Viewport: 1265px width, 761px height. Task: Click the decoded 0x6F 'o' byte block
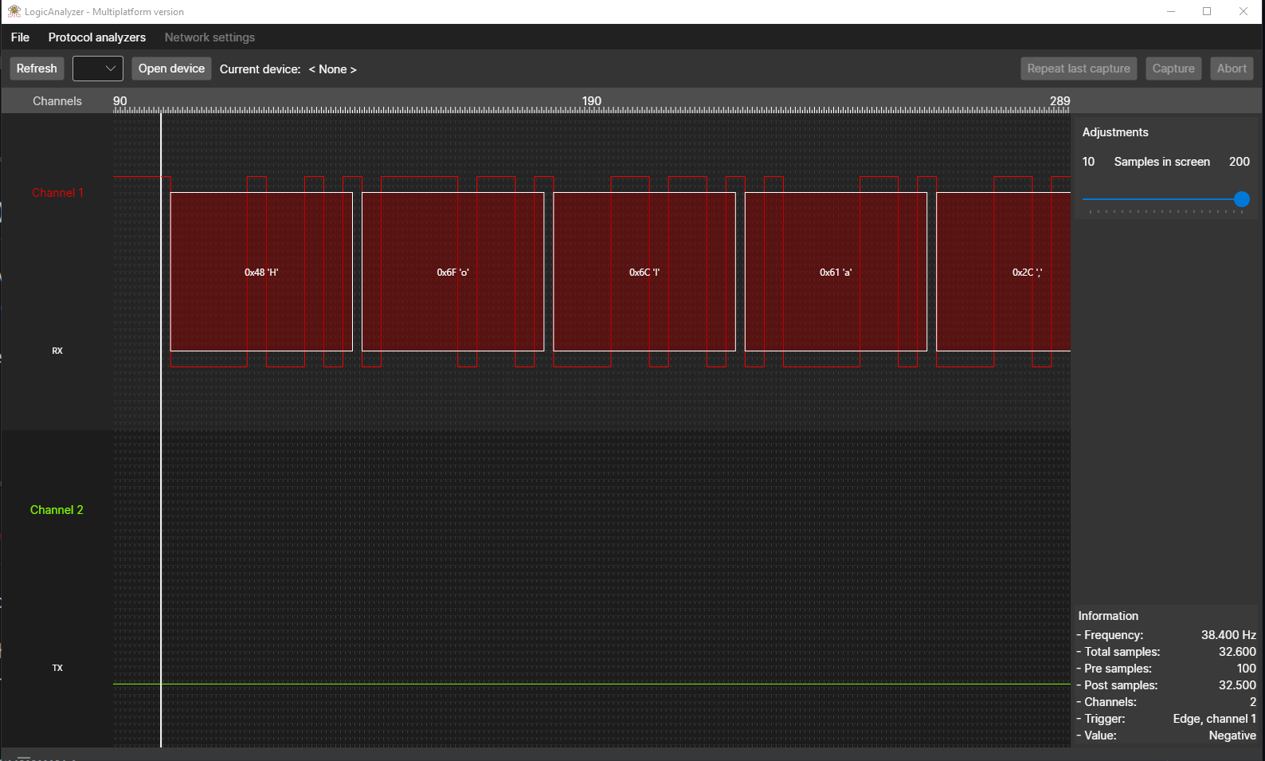point(452,272)
